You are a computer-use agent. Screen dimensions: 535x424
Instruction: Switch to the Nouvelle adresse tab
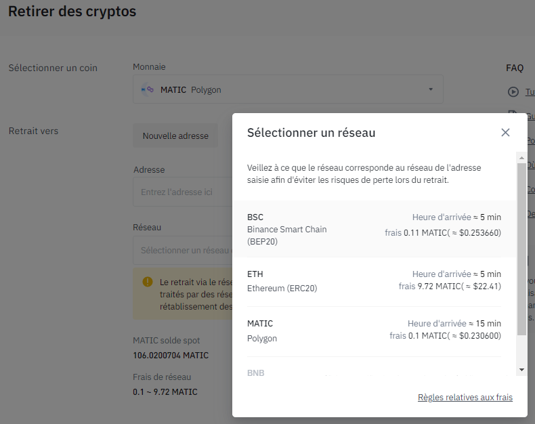pos(175,135)
